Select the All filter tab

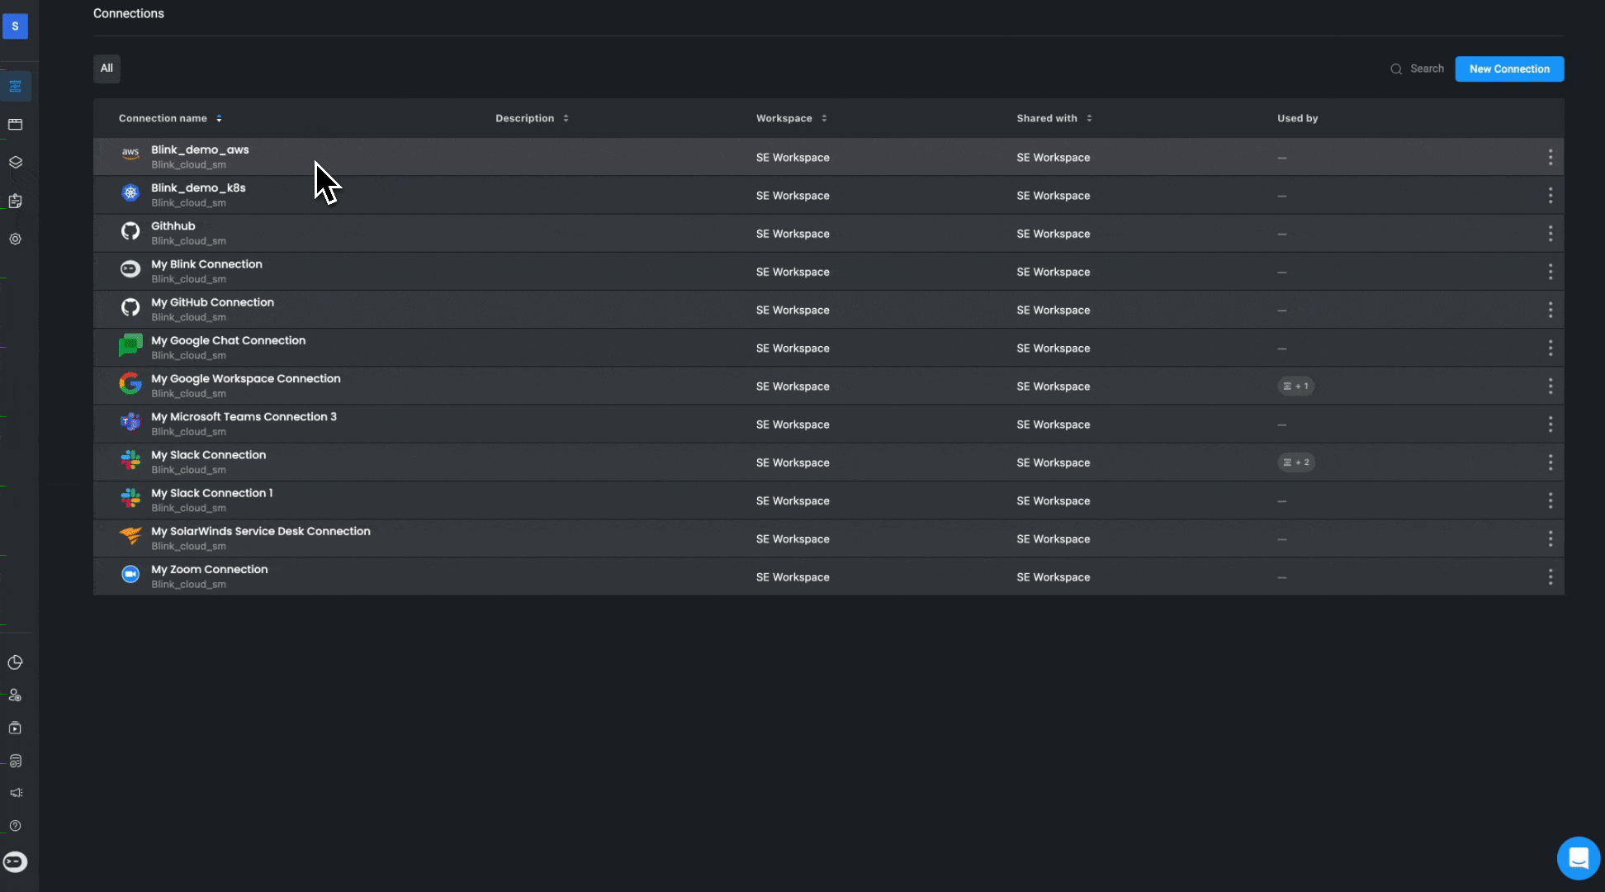pos(107,69)
